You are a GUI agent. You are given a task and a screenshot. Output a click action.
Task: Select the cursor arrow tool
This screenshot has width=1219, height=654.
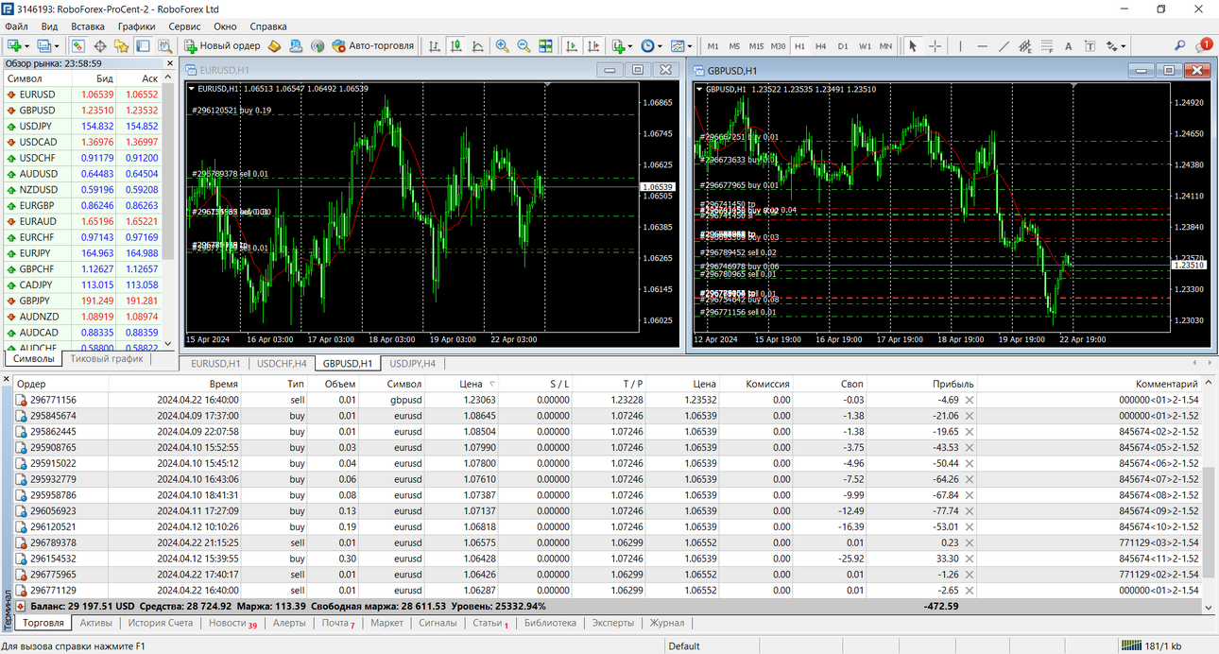[913, 45]
